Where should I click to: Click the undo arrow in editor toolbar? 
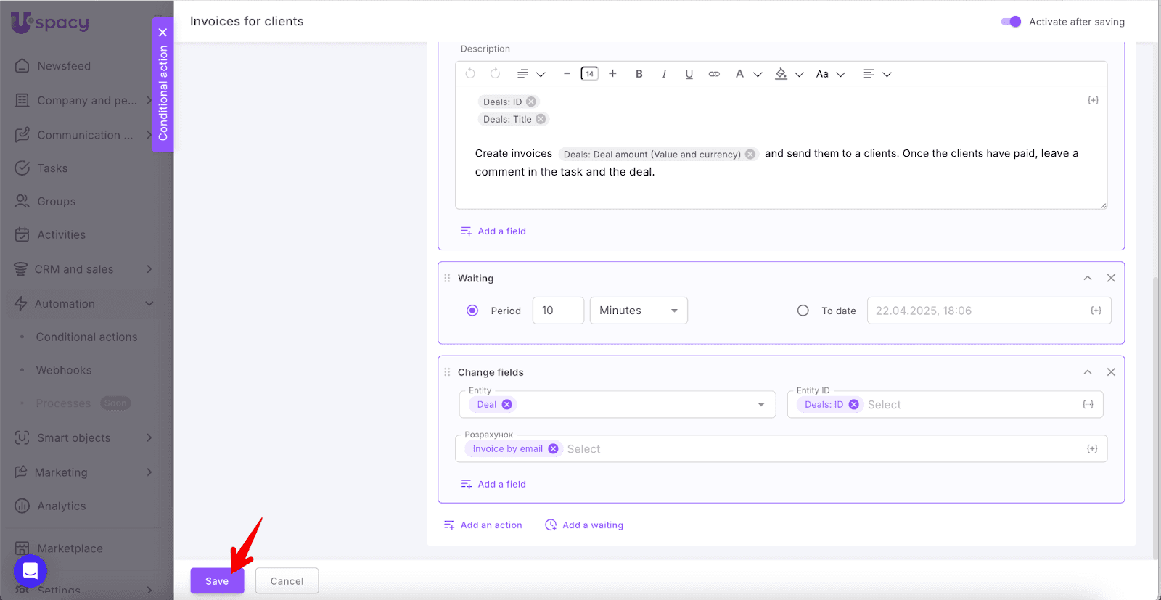click(470, 74)
